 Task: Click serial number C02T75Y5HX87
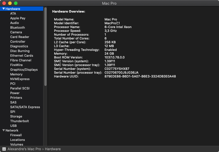click(x=117, y=69)
